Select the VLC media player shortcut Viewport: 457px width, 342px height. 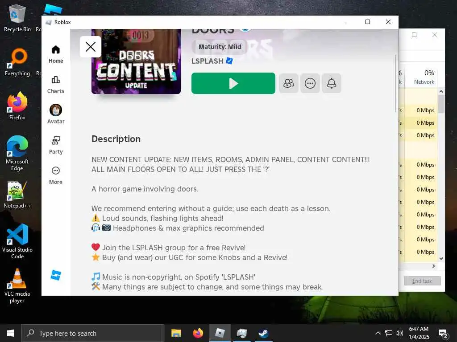(x=17, y=285)
